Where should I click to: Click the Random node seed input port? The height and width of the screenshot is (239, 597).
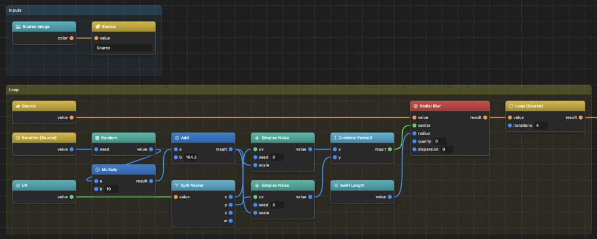tap(96, 149)
